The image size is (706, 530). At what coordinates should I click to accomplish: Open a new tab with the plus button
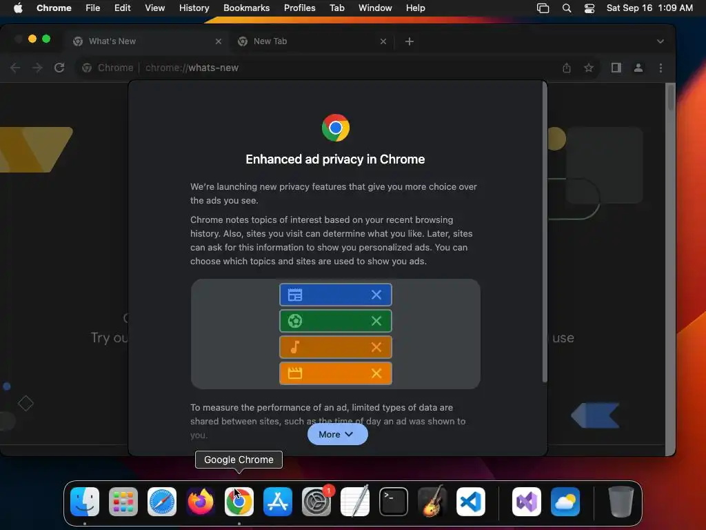(410, 41)
